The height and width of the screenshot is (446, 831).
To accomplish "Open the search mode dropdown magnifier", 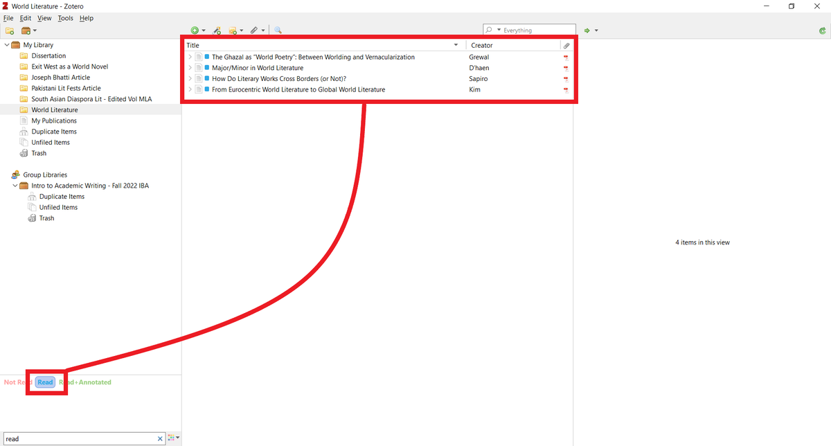I will coord(492,30).
